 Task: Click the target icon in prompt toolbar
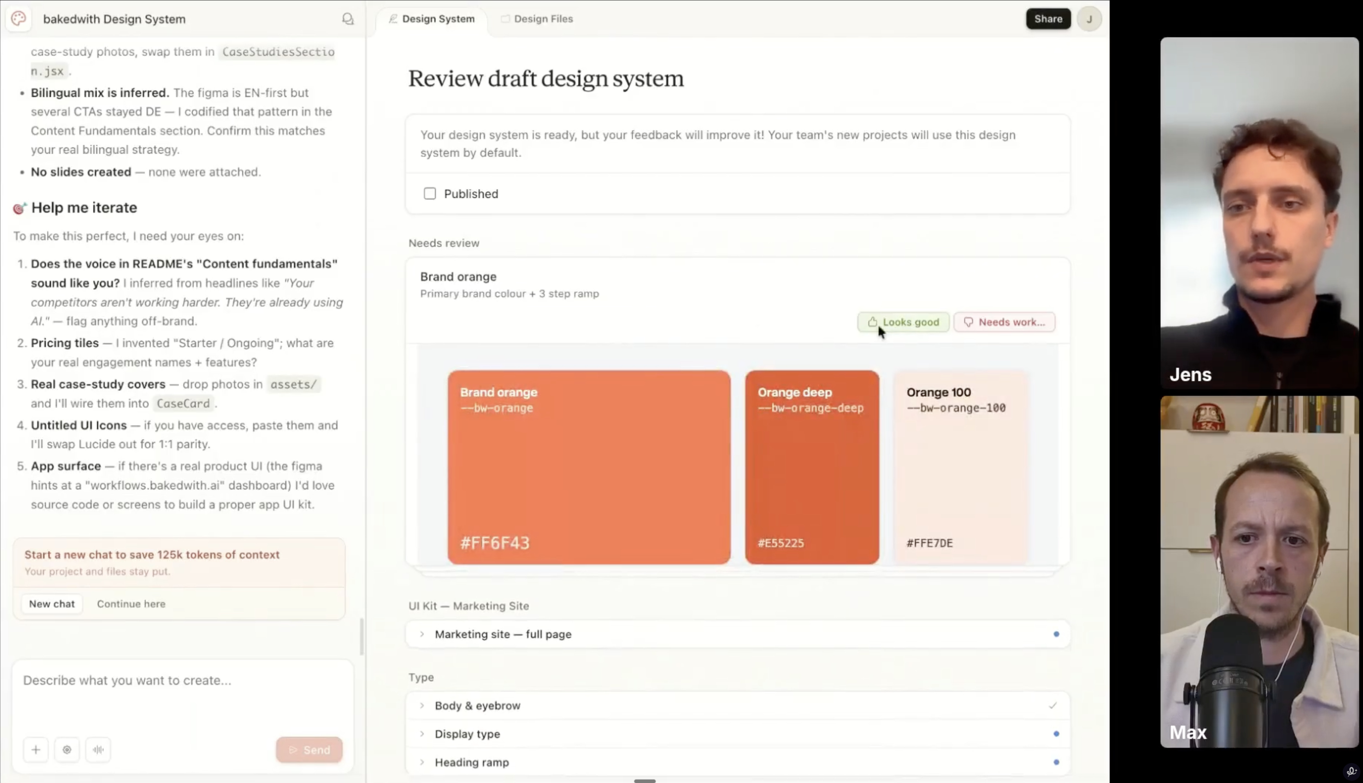coord(67,750)
